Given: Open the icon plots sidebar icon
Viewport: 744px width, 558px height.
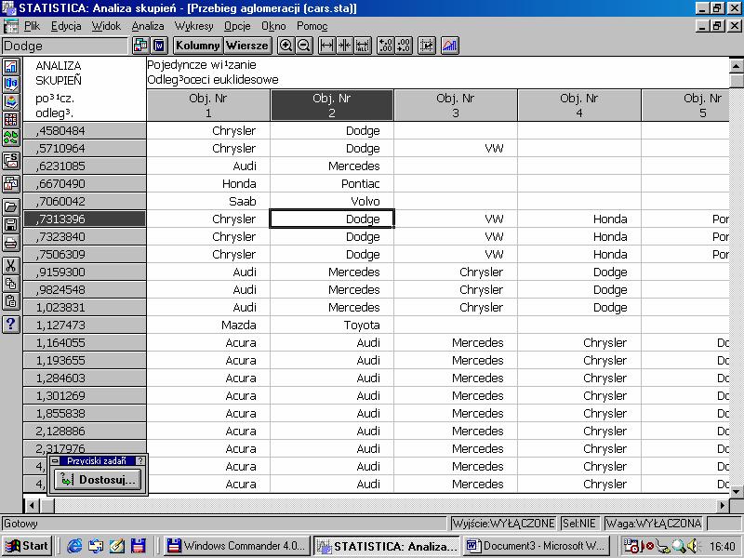Looking at the screenshot, I should pyautogui.click(x=10, y=137).
